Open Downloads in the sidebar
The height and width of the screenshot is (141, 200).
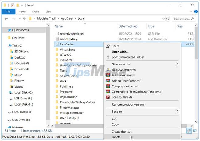pos(22,69)
